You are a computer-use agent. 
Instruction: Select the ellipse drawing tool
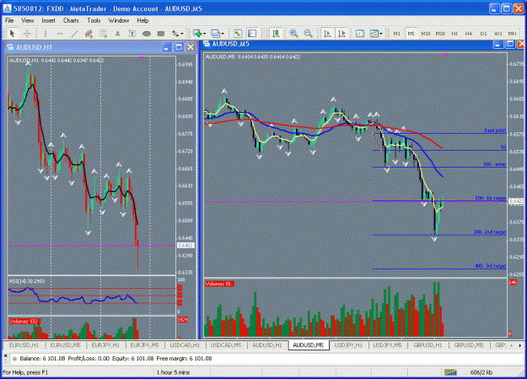point(146,34)
